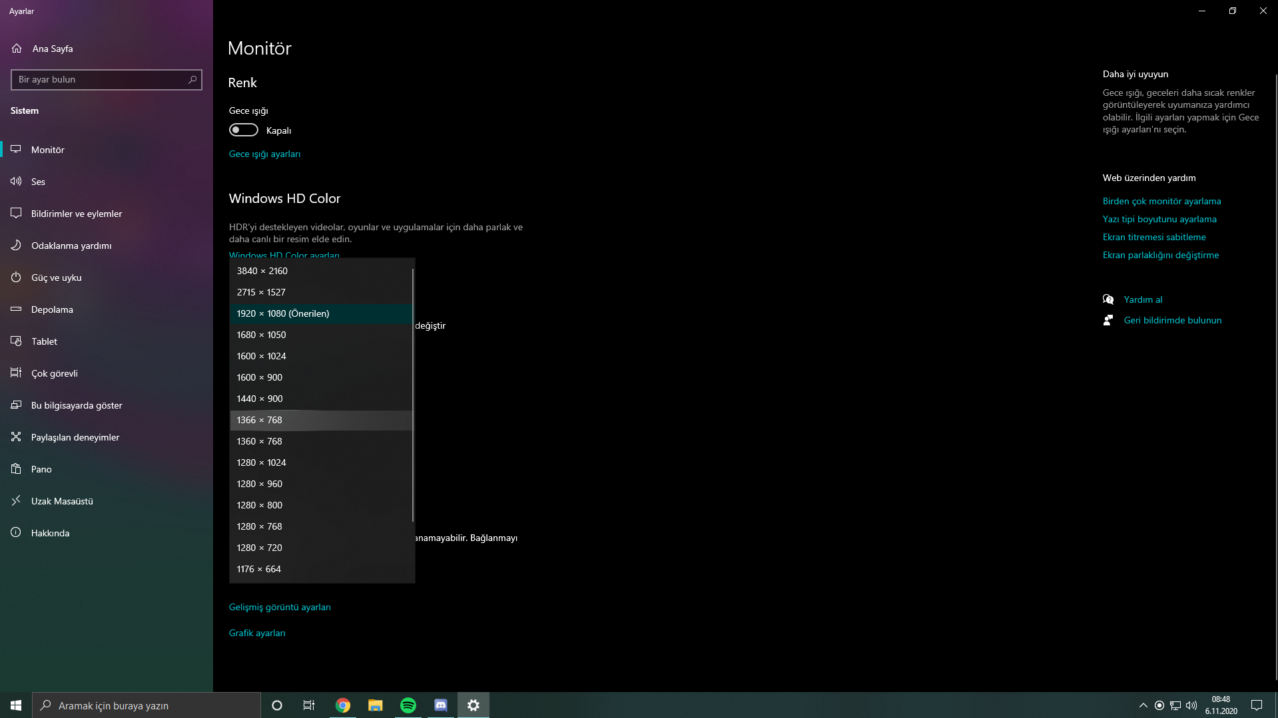Click the Hakkında info icon
Image resolution: width=1278 pixels, height=718 pixels.
point(16,533)
